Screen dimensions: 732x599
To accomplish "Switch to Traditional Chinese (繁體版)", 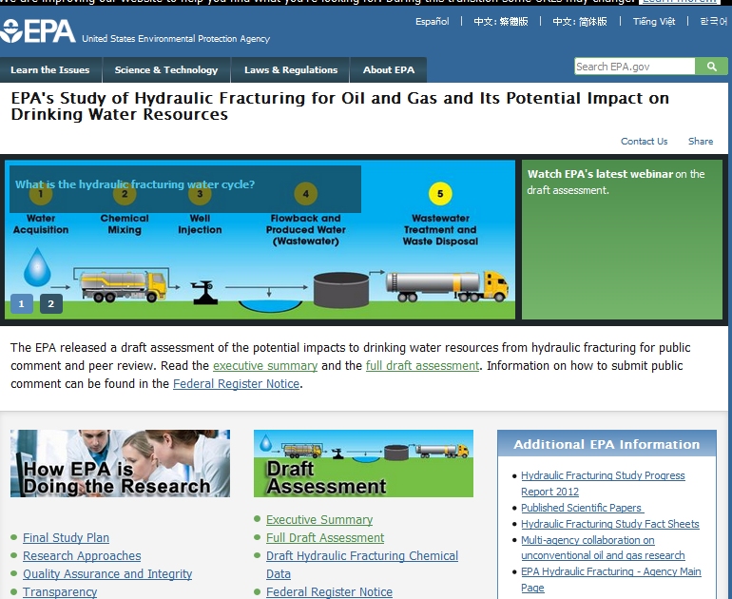I will (501, 22).
